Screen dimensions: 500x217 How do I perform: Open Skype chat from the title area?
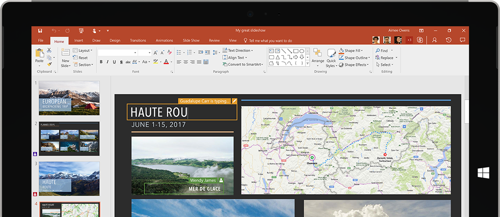point(419,40)
